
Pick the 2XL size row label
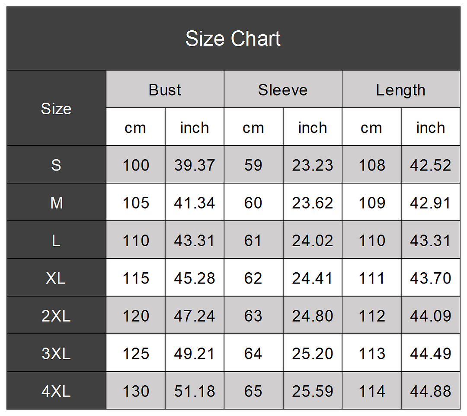[56, 316]
